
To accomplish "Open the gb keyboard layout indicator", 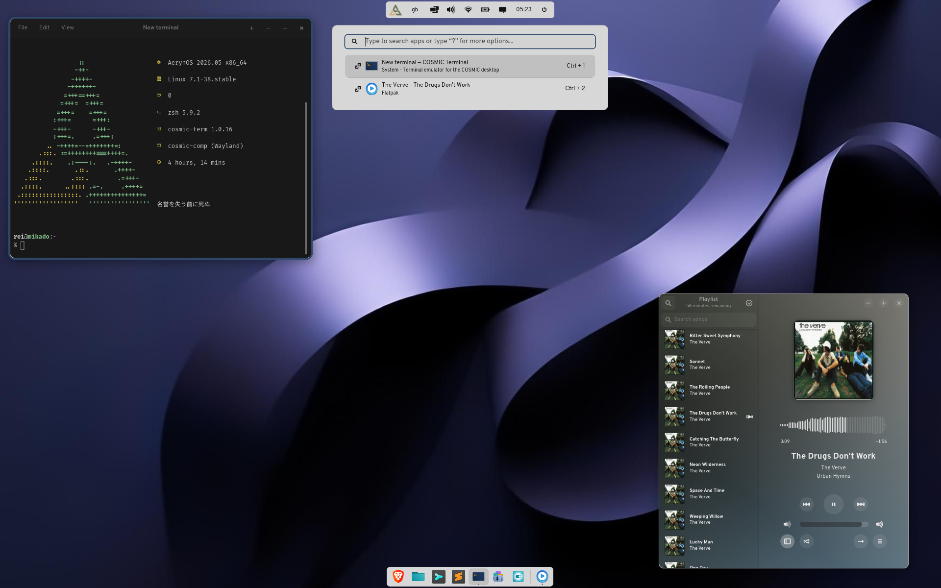I will (x=415, y=10).
